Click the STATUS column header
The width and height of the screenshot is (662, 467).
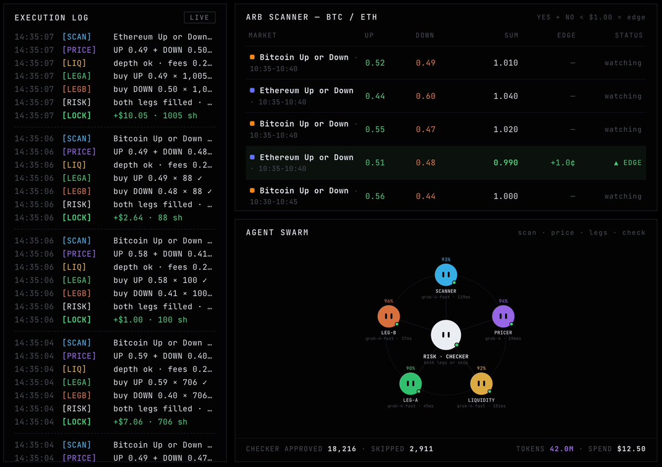629,35
